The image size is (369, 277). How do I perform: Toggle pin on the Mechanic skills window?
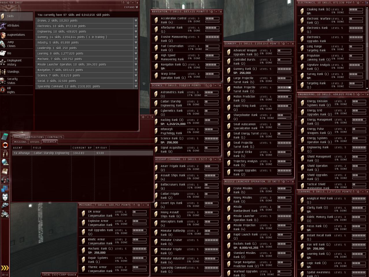pos(139,205)
